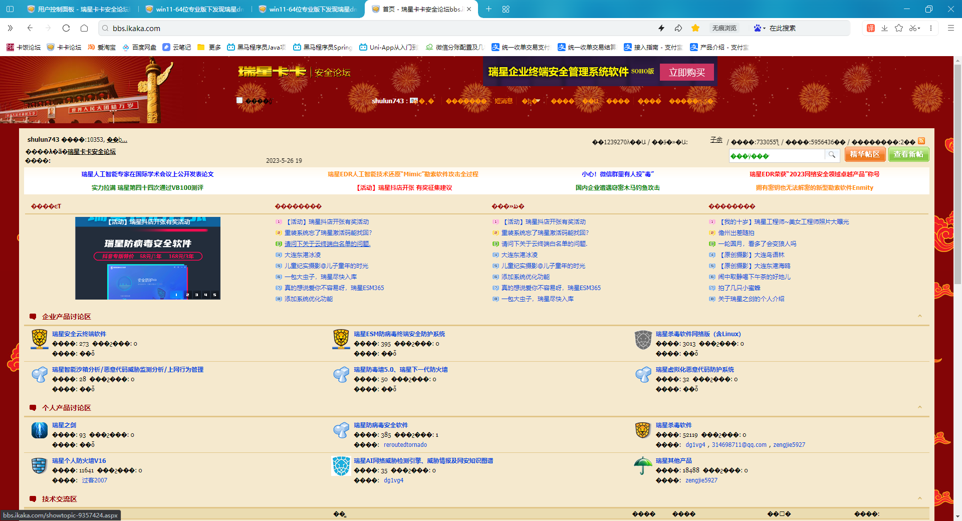Image resolution: width=962 pixels, height=521 pixels.
Task: Collapse the 企业产品讨论区 section
Action: tap(920, 316)
